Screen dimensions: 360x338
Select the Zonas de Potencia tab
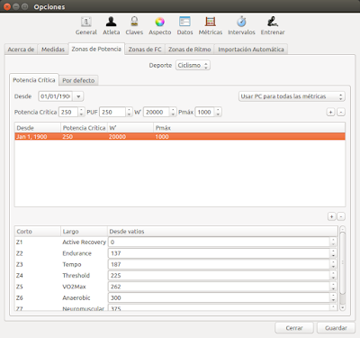tap(96, 49)
